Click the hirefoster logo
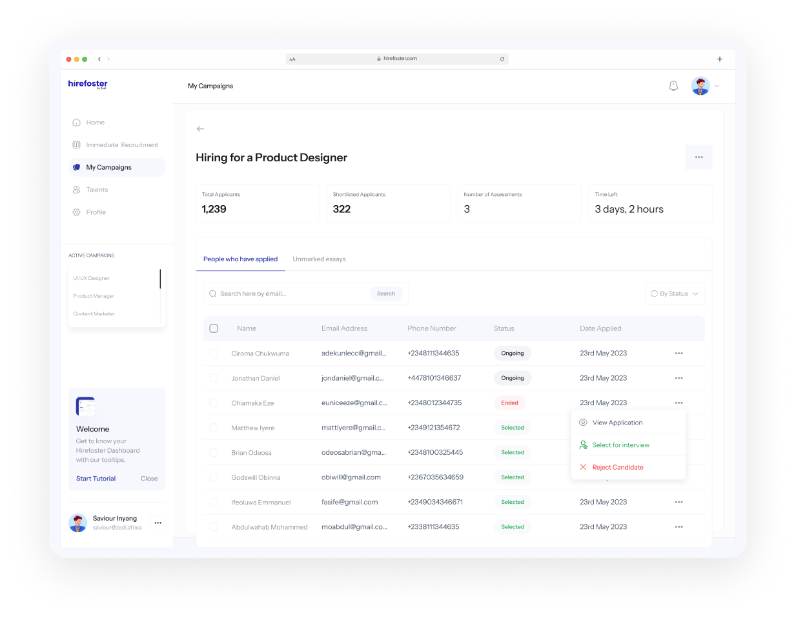Screen dimensions: 796x618 (88, 84)
